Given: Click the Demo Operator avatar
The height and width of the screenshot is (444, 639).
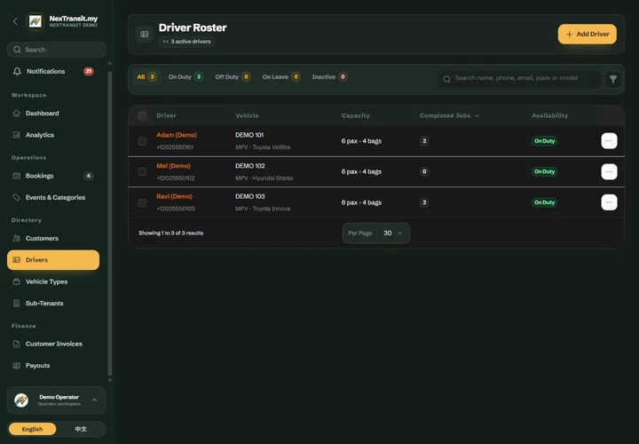Looking at the screenshot, I should tap(21, 400).
